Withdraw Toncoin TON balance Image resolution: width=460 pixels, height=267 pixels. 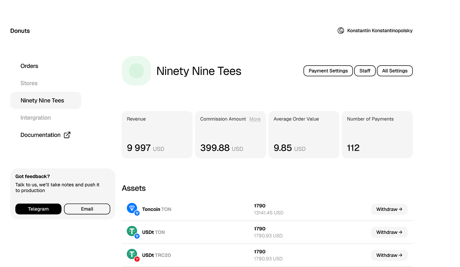click(389, 209)
